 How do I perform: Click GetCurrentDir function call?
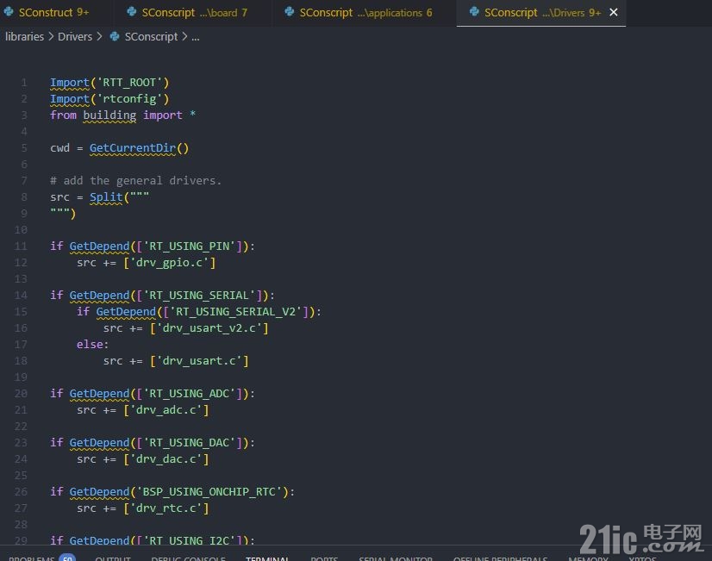[133, 148]
